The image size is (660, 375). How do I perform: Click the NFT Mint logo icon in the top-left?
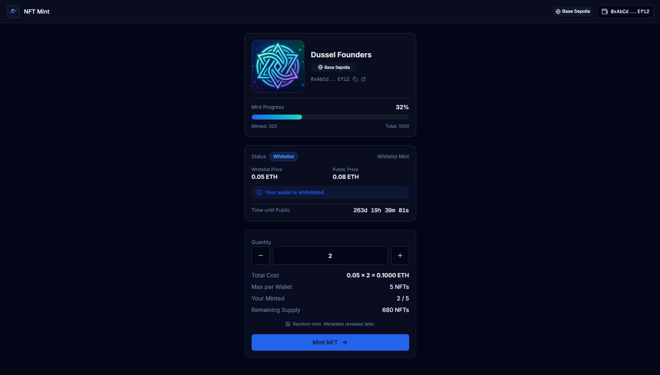(13, 11)
